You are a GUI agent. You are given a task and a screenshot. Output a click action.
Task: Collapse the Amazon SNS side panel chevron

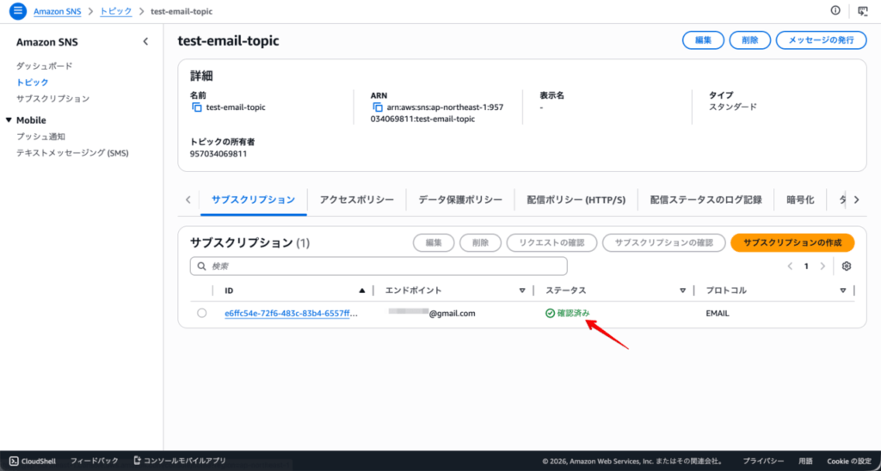(x=145, y=41)
